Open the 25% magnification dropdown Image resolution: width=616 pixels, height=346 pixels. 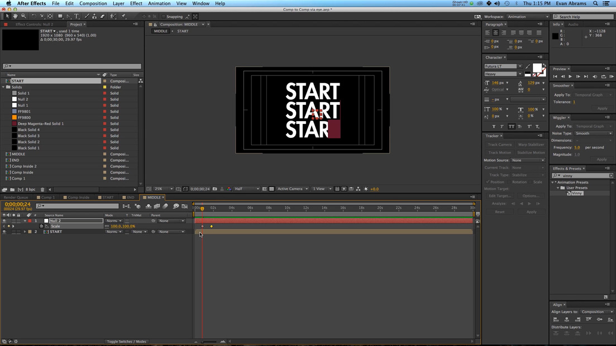click(x=163, y=189)
